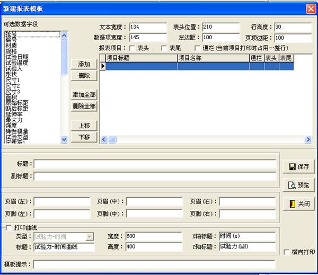This screenshot has width=318, height=275.
Task: Click the 页眉(左) input field
Action: pos(62,201)
